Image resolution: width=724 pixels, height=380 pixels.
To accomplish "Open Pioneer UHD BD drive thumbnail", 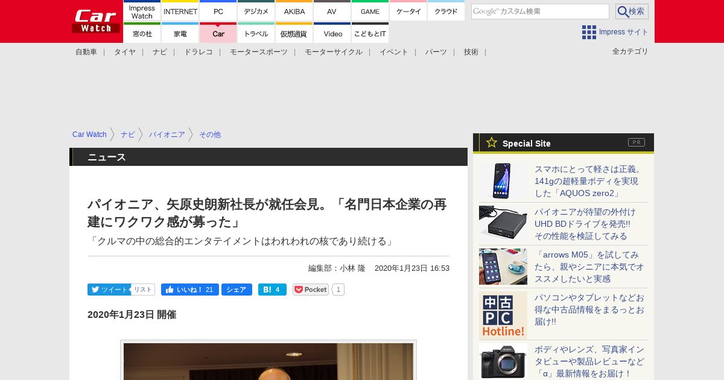I will click(503, 224).
